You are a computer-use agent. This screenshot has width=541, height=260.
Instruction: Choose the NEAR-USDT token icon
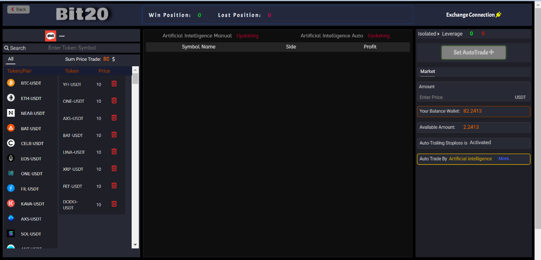11,113
